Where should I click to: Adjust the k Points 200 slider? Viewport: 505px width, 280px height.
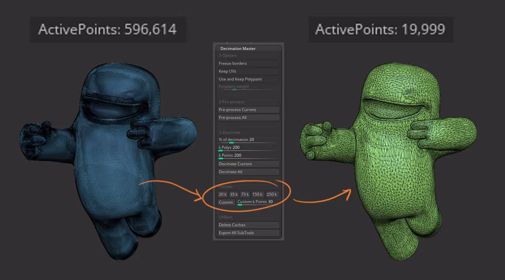point(249,156)
